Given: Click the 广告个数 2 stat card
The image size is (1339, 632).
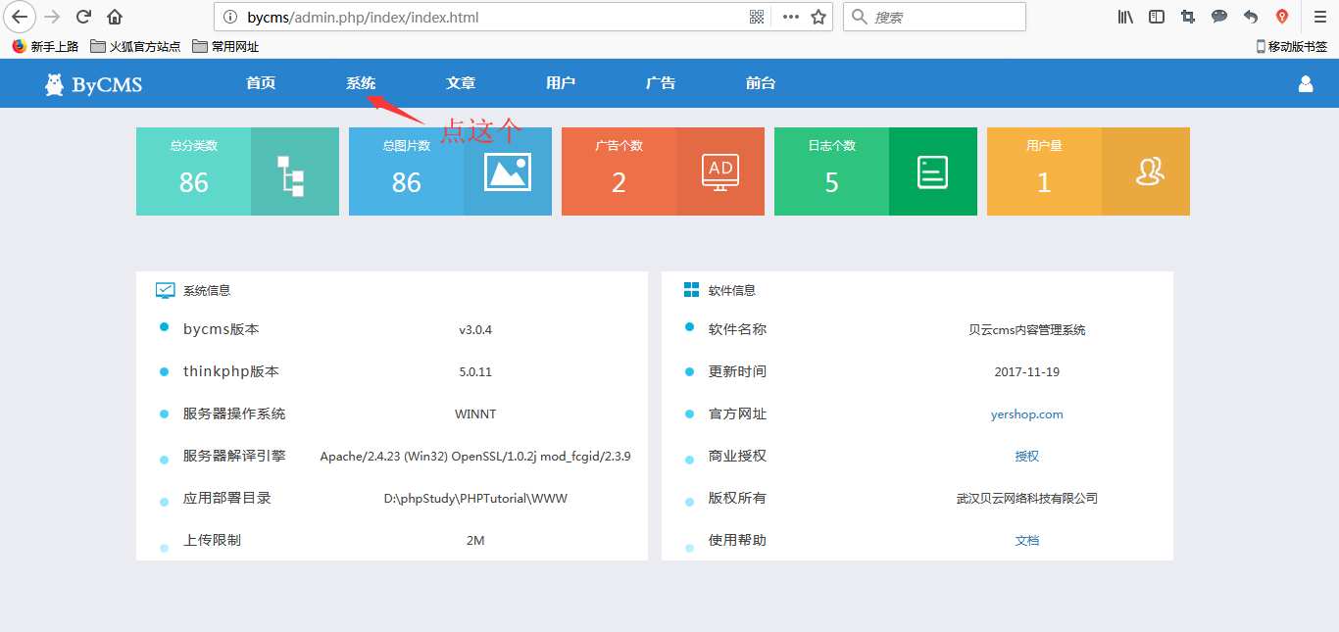Looking at the screenshot, I should [x=663, y=171].
